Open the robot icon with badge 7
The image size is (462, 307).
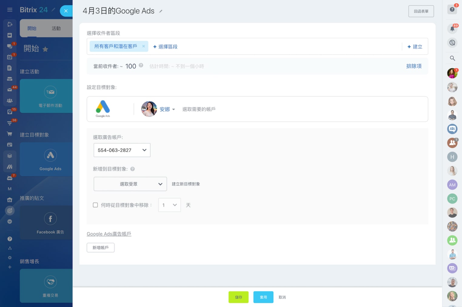click(x=10, y=178)
